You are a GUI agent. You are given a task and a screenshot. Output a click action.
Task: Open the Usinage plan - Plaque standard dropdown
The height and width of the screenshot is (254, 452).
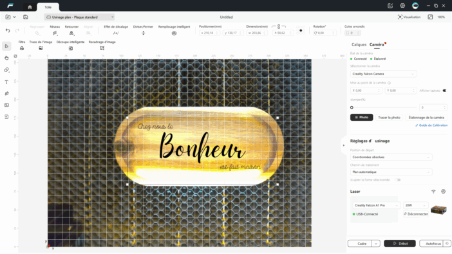(x=80, y=17)
